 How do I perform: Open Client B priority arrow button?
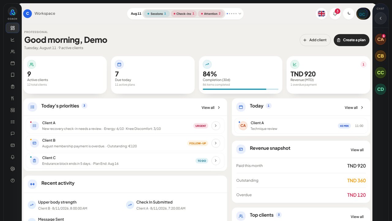pos(216,143)
